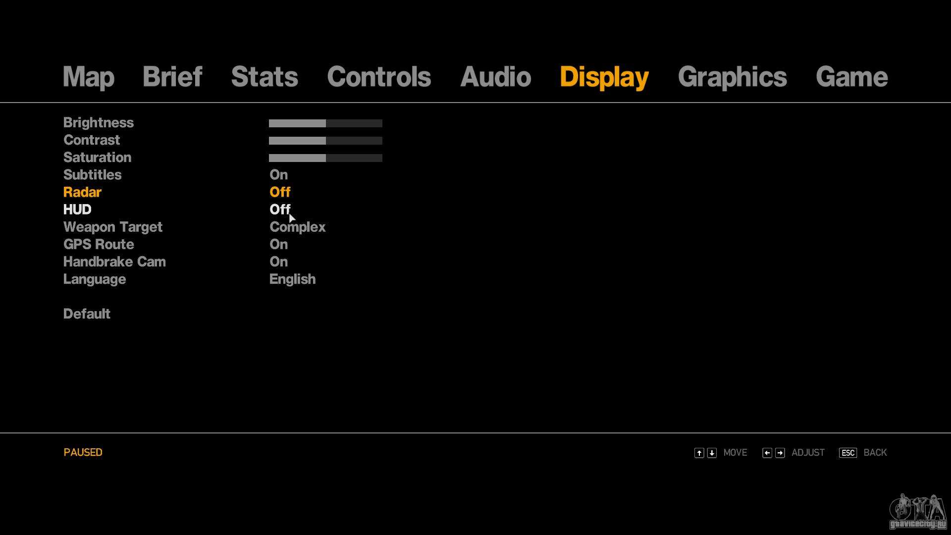Click the left arrow Adjust icon
This screenshot has height=535, width=951.
point(767,452)
